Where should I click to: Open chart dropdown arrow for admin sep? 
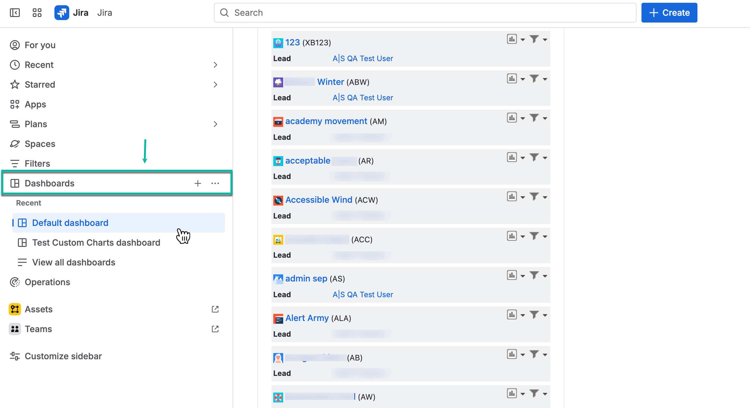(523, 276)
